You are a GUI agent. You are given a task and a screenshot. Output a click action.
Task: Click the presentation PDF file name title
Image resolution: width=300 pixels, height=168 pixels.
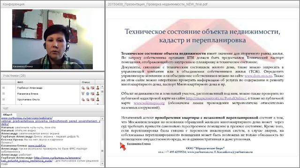point(157,4)
